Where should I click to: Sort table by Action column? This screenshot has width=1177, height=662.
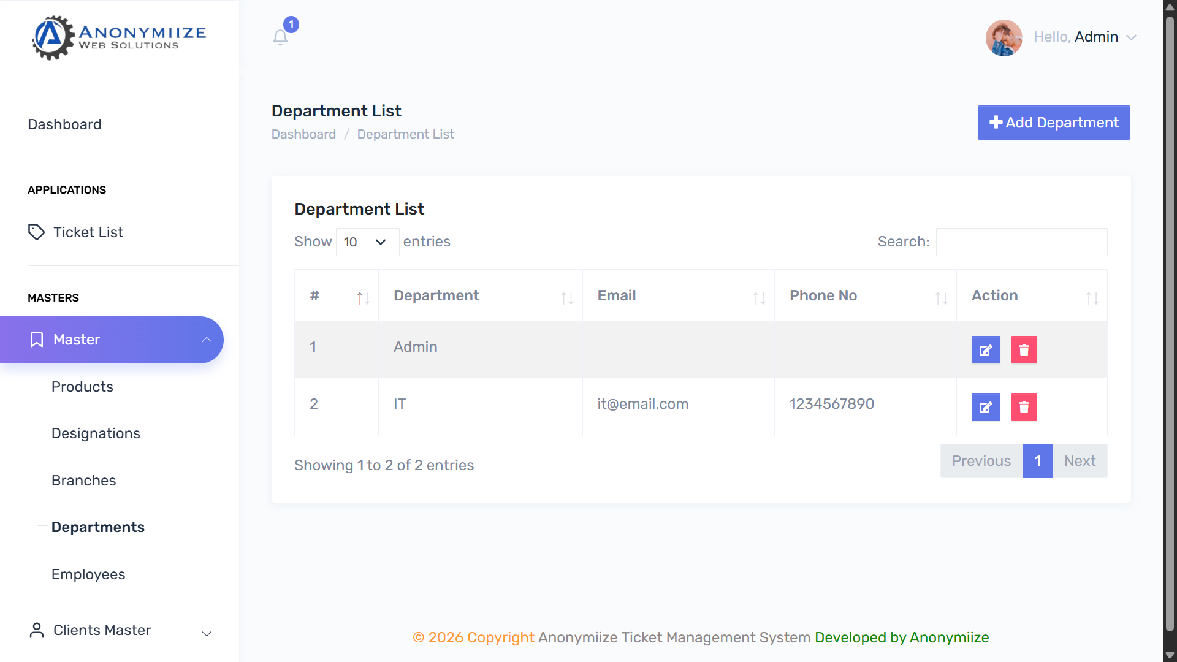click(1032, 295)
